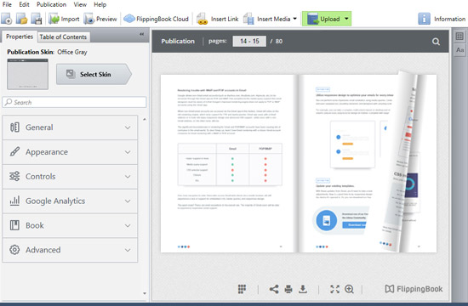Image resolution: width=468 pixels, height=306 pixels.
Task: Open the Information panel
Action: (x=442, y=19)
